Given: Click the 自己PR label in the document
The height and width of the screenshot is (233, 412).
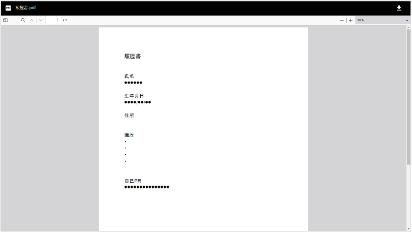Looking at the screenshot, I should [133, 181].
